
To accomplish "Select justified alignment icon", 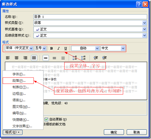I will (x=34, y=58).
